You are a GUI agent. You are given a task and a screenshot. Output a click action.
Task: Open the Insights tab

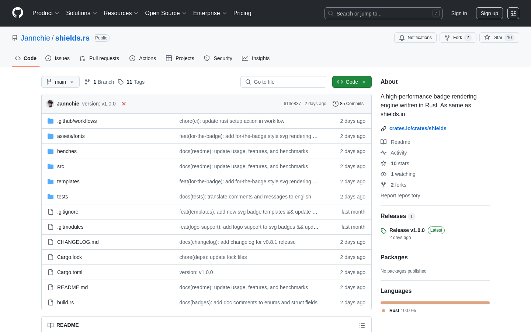(x=256, y=58)
